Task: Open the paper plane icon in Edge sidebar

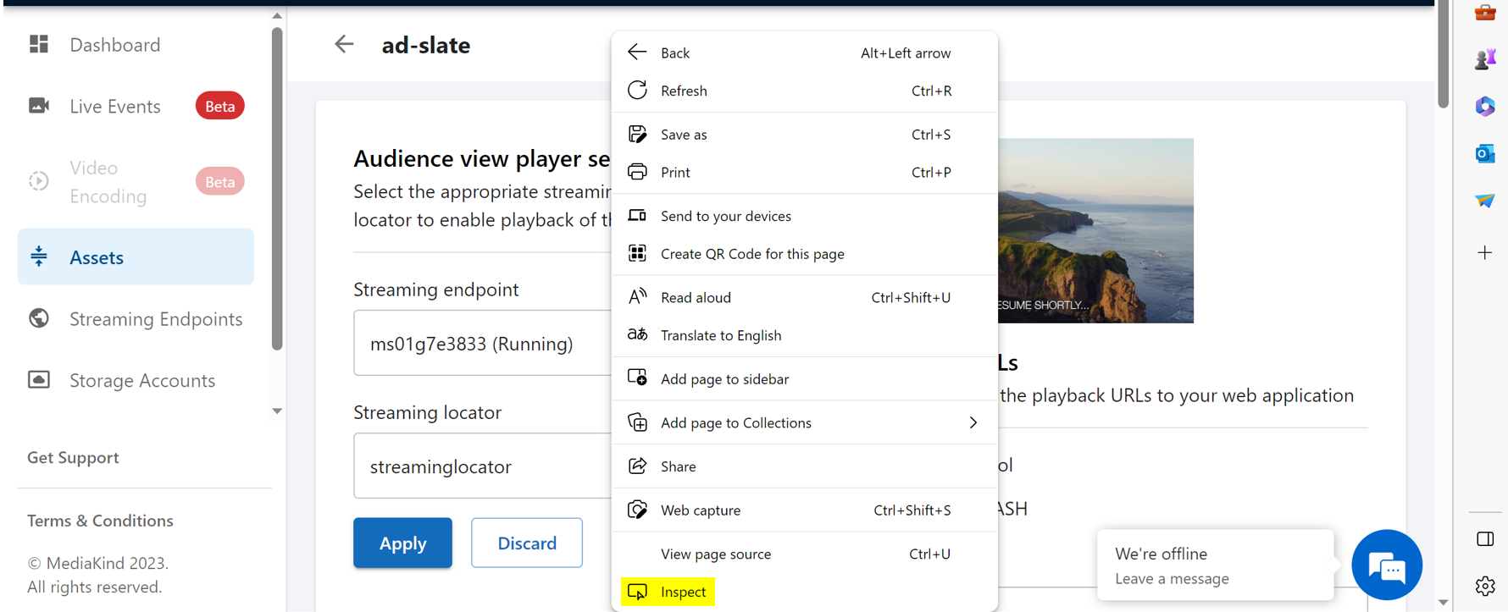Action: tap(1485, 201)
